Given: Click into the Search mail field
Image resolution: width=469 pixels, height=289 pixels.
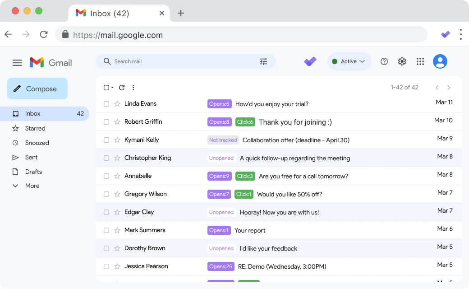Looking at the screenshot, I should tap(180, 61).
